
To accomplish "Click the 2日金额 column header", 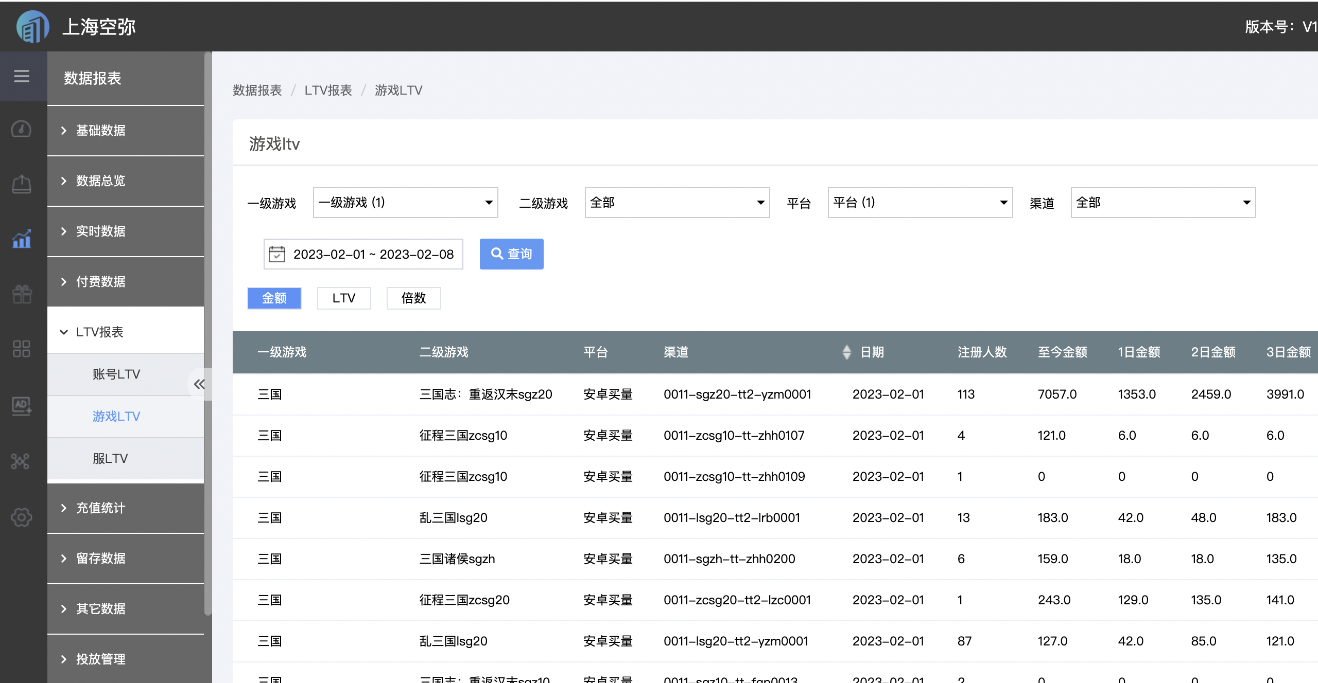I will coord(1213,352).
